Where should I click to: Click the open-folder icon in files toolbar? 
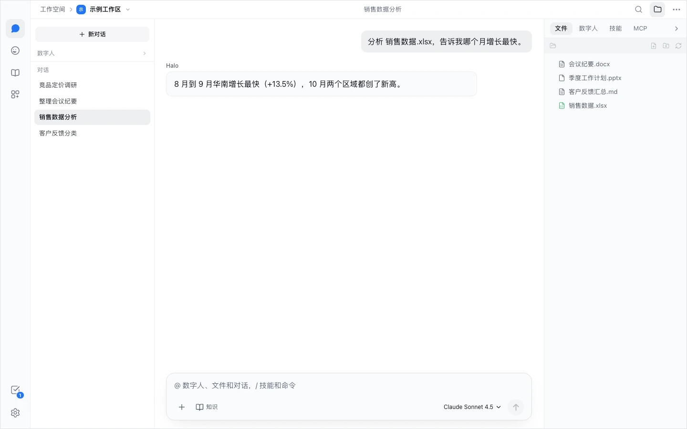(x=553, y=46)
